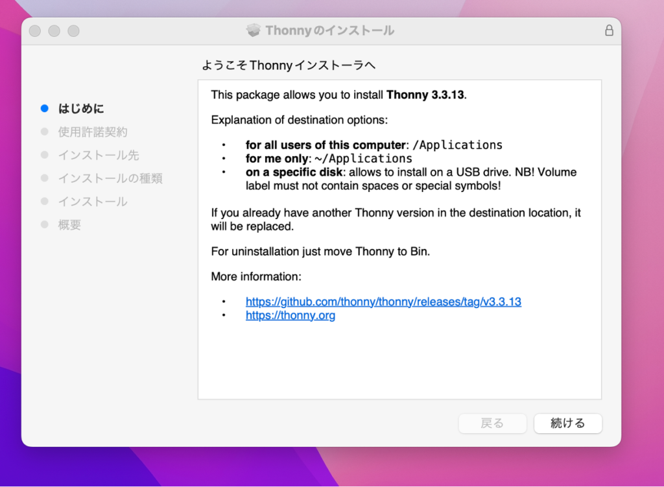Select the インストール step in sidebar
Image resolution: width=664 pixels, height=487 pixels.
pyautogui.click(x=93, y=202)
